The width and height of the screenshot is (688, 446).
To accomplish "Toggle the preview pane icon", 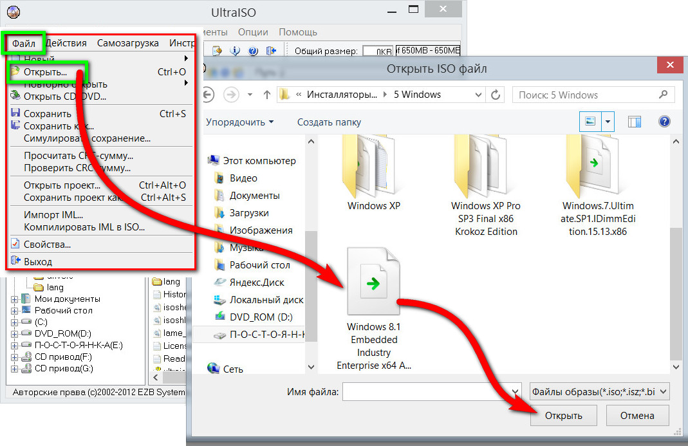I will (635, 122).
